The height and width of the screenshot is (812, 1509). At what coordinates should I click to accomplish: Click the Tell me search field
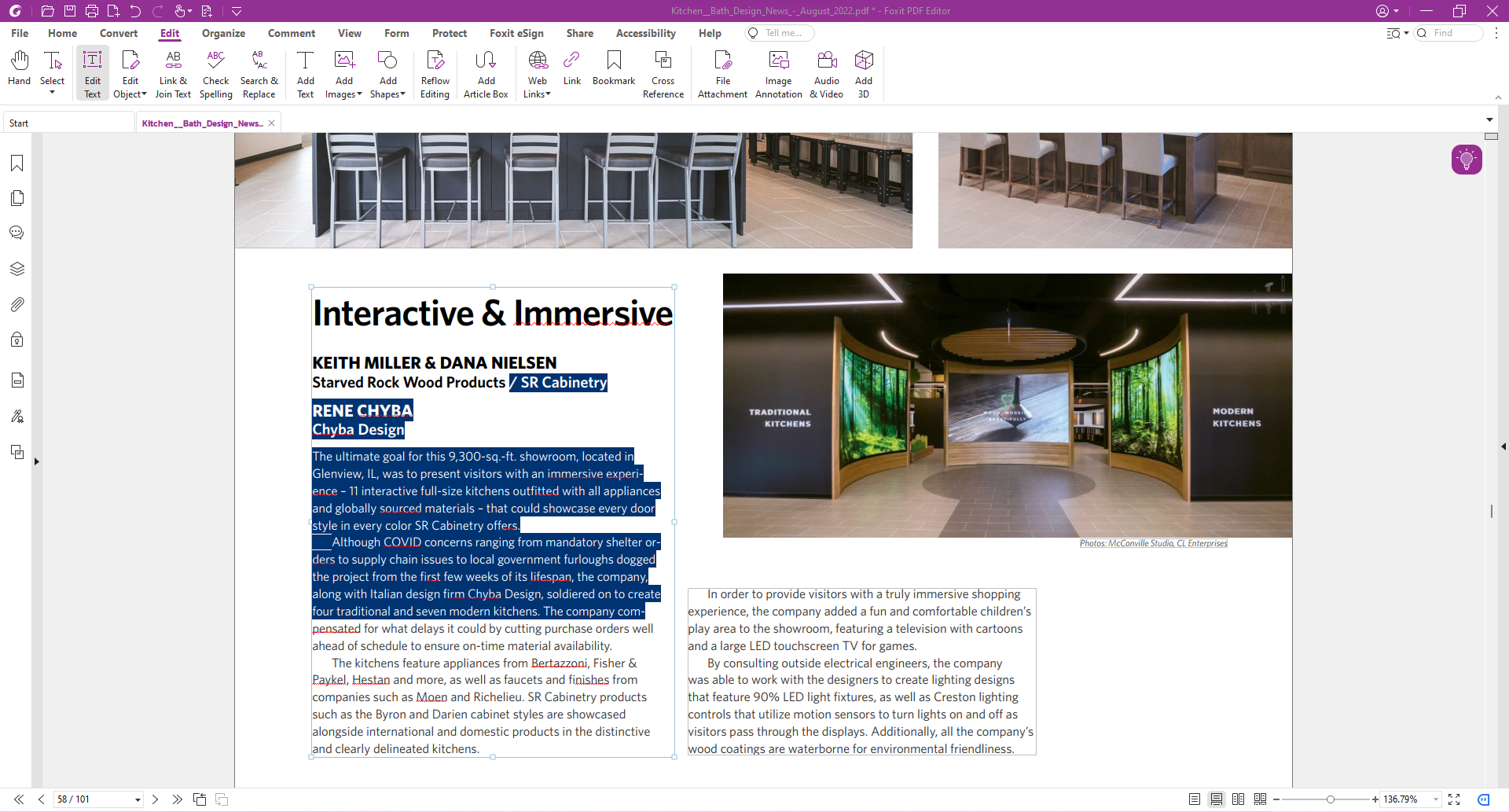click(x=783, y=33)
